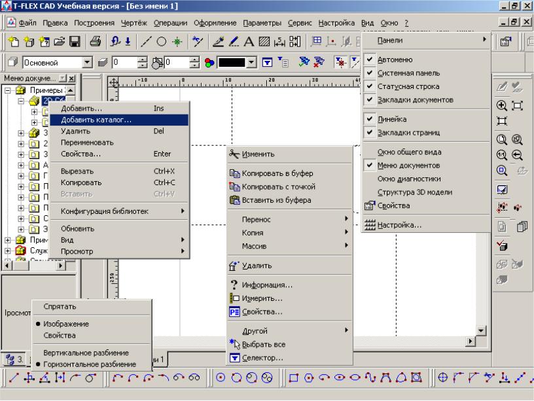
Task: Click the zoom out previous magnifier icon
Action: click(517, 155)
